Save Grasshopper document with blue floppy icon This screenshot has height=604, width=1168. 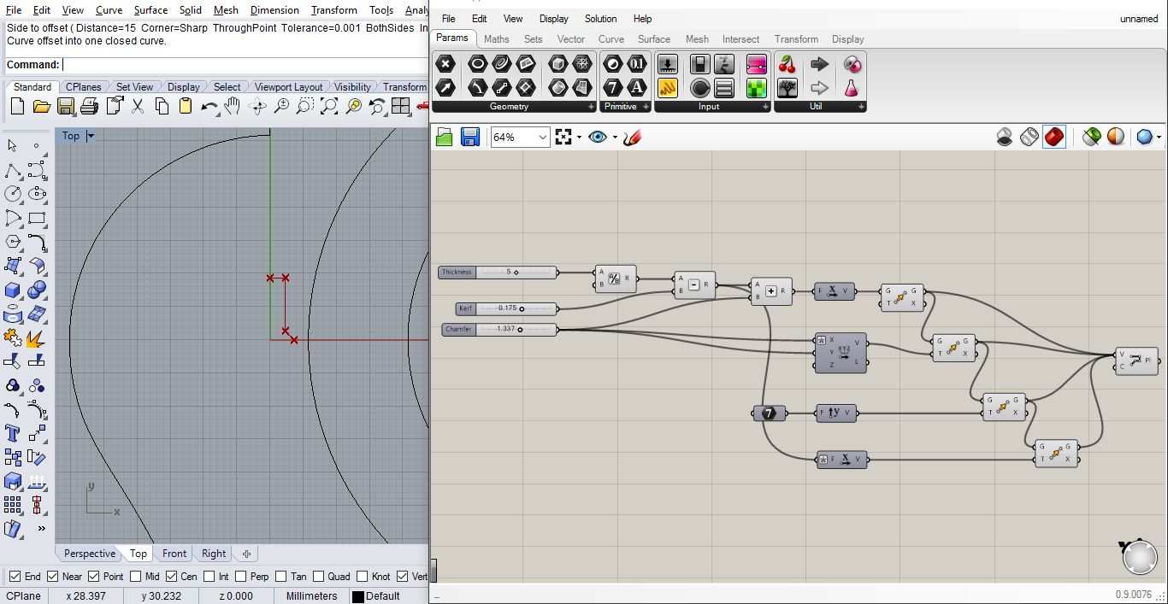pyautogui.click(x=470, y=137)
